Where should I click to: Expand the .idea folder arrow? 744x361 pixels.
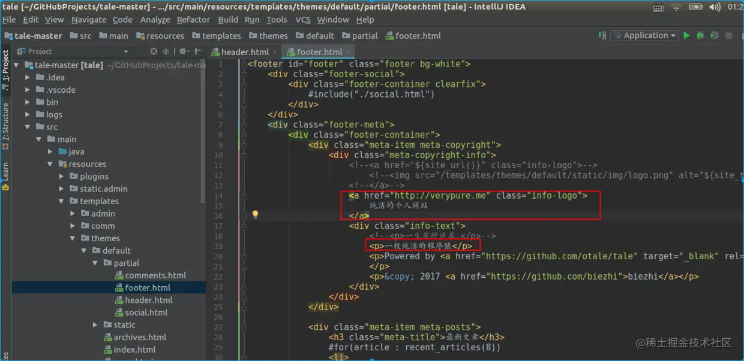click(28, 78)
